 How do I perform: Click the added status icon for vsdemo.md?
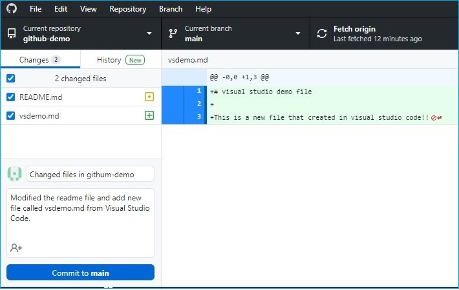point(149,116)
